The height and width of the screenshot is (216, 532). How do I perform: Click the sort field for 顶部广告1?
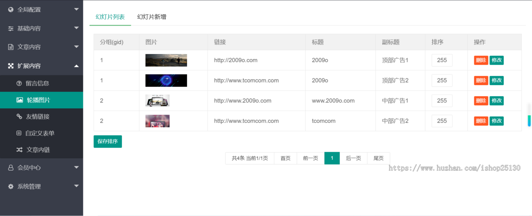pos(442,60)
